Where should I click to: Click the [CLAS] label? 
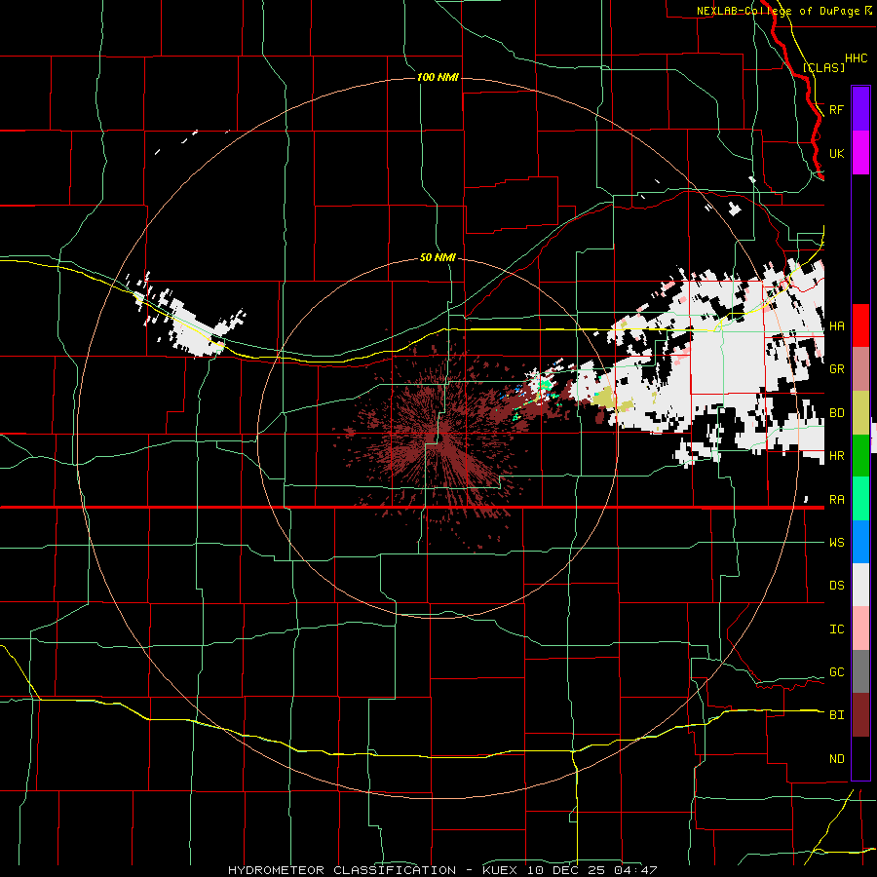coord(823,67)
